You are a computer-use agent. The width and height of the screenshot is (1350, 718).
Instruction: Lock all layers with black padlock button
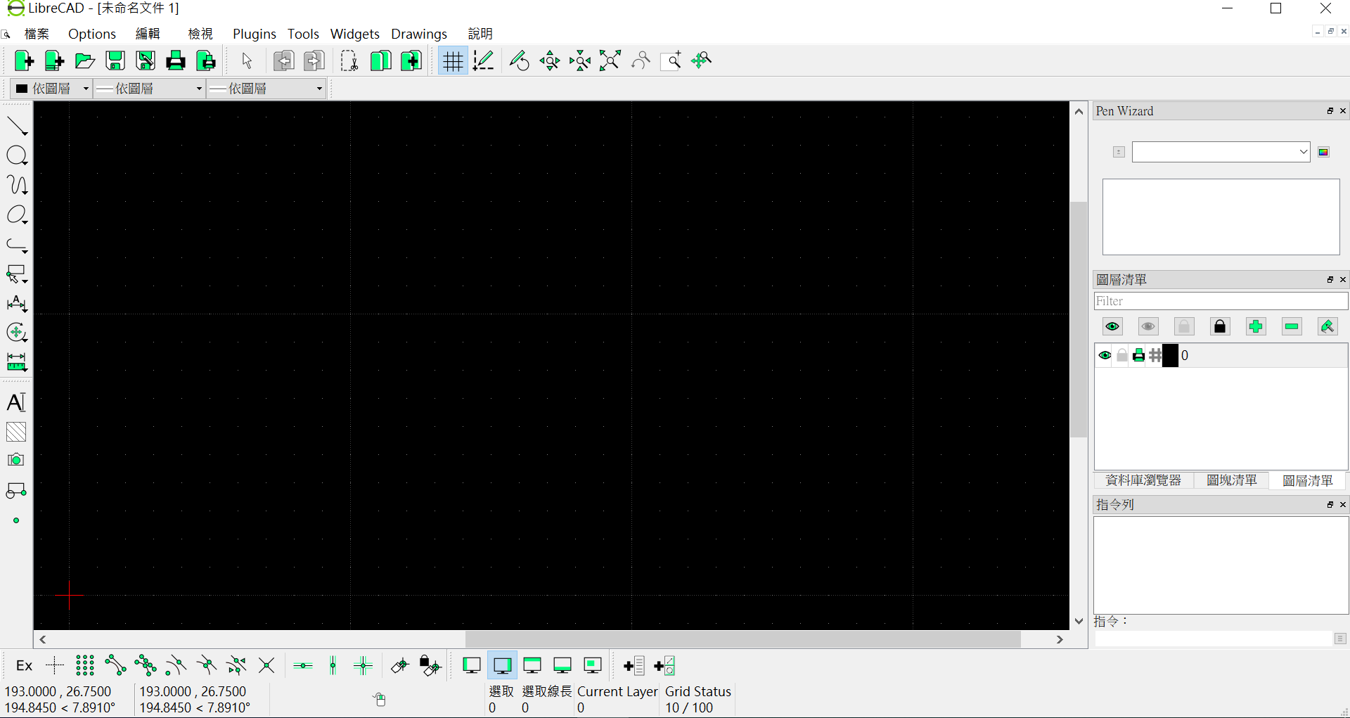coord(1220,326)
